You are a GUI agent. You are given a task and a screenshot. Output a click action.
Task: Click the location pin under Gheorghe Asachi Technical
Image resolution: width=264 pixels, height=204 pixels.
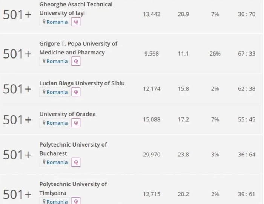click(44, 22)
